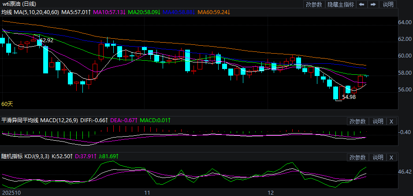This screenshot has height=196, width=413.
Task: Close the KDJ indicator panel with X
Action: pyautogui.click(x=391, y=157)
